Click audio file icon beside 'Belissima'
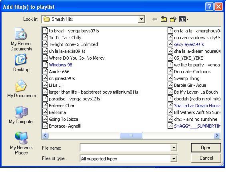The width and height of the screenshot is (226, 172). (45, 112)
